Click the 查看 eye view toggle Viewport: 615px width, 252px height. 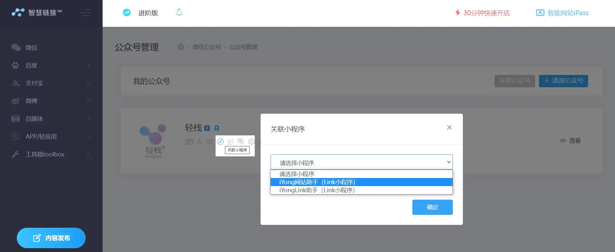pyautogui.click(x=570, y=141)
